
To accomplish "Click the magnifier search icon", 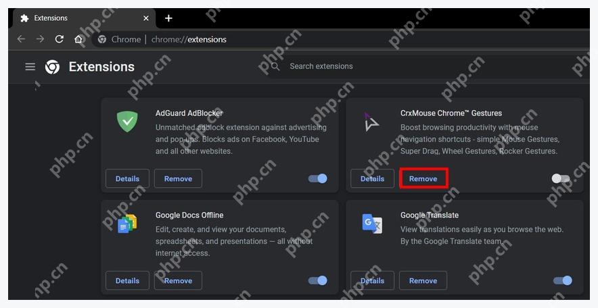I will 275,67.
